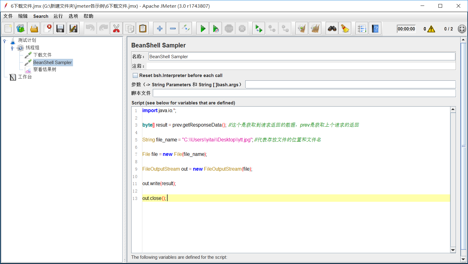Image resolution: width=468 pixels, height=264 pixels.
Task: Click the Reset Search broom icon
Action: [345, 29]
